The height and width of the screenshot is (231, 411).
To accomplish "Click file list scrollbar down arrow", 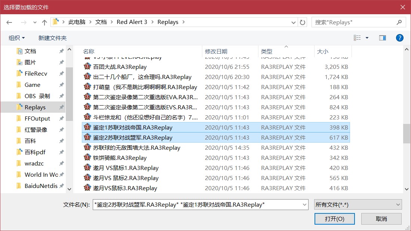I will (x=407, y=189).
